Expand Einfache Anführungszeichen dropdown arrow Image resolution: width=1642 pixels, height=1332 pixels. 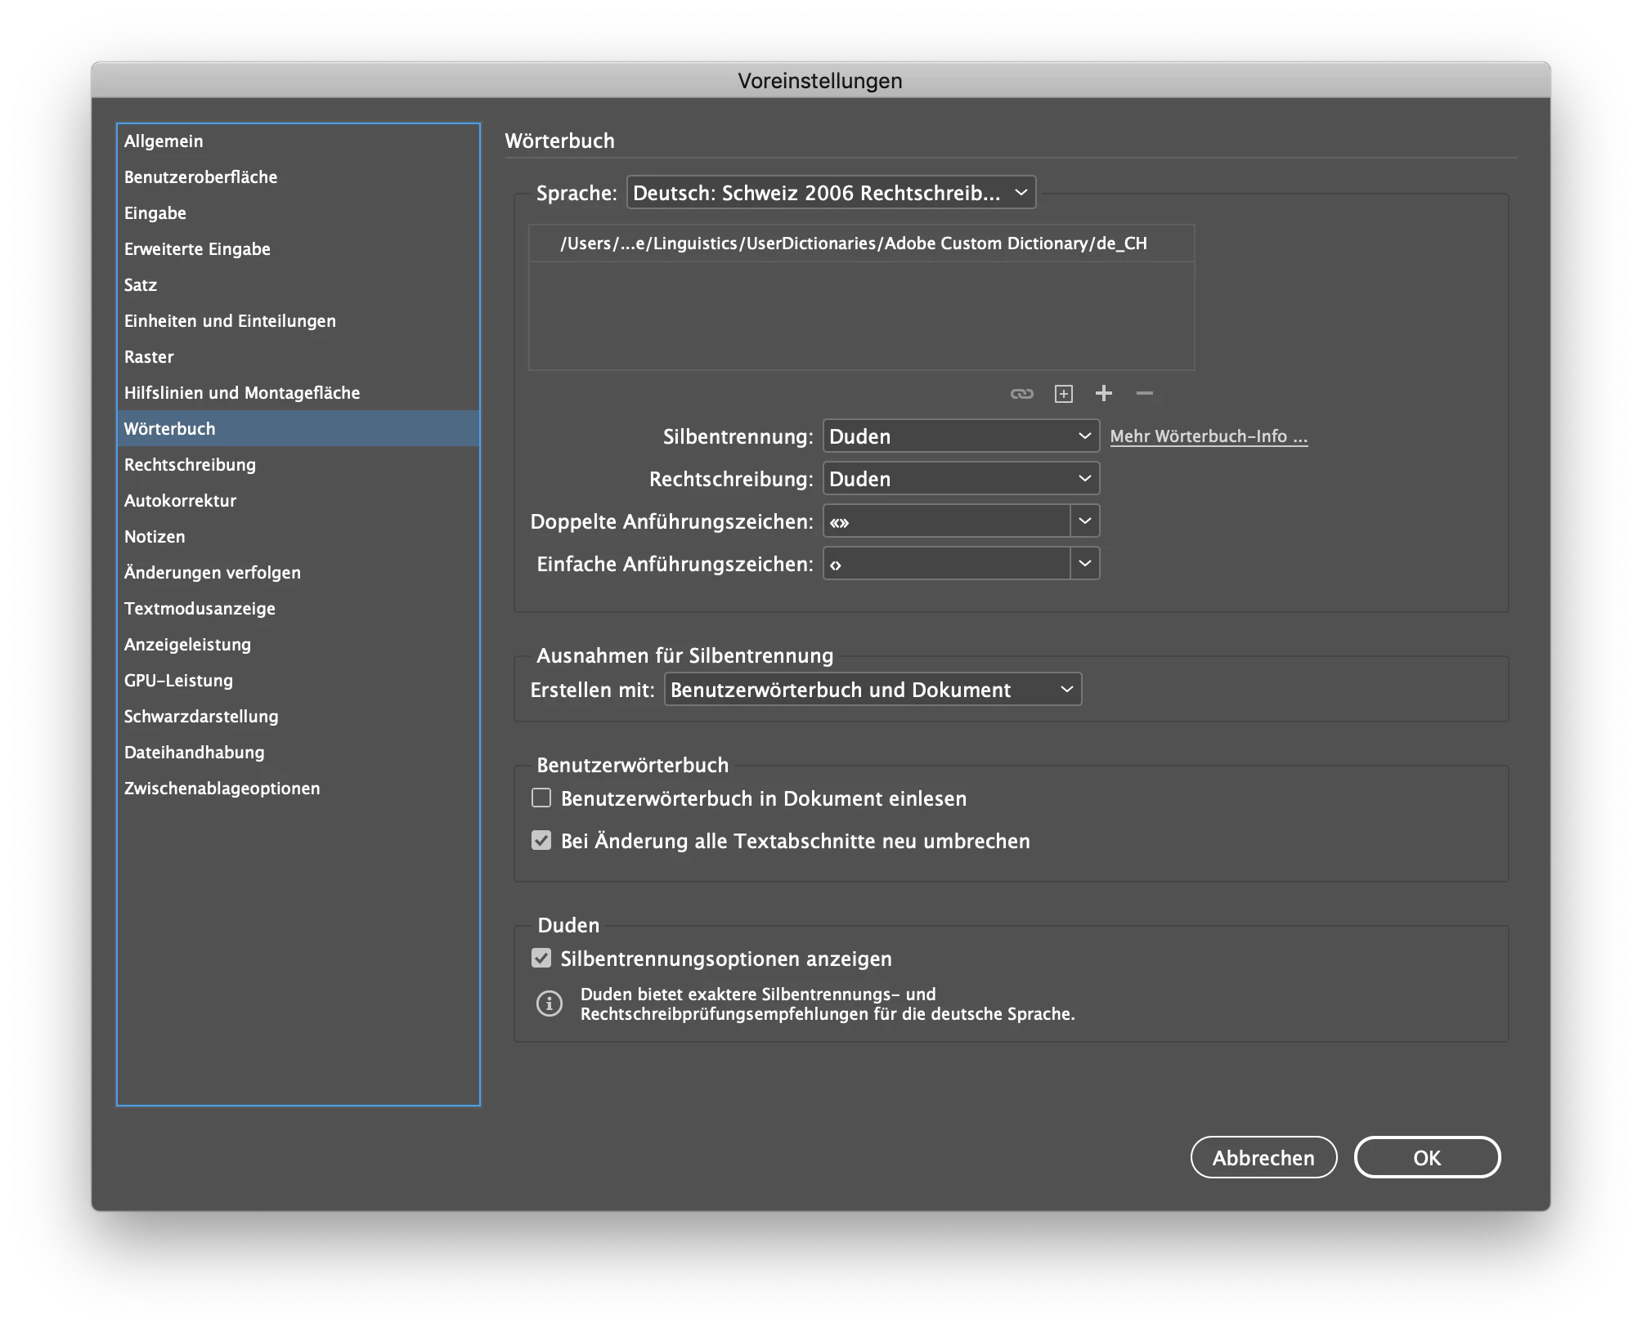click(1084, 564)
